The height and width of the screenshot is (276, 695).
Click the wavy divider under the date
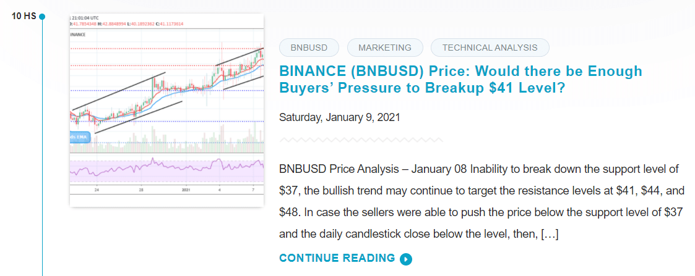[x=361, y=140]
